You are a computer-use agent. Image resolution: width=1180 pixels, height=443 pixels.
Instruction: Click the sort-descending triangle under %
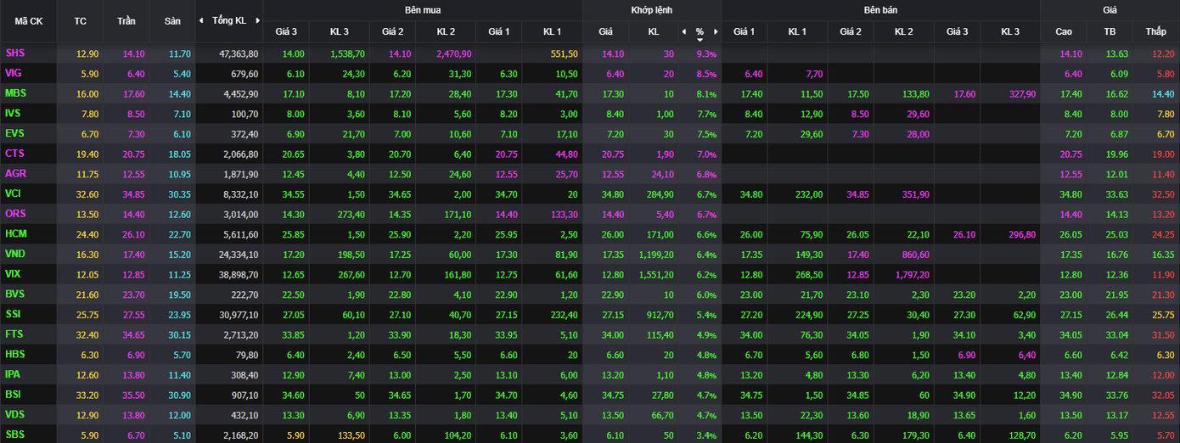coord(700,40)
